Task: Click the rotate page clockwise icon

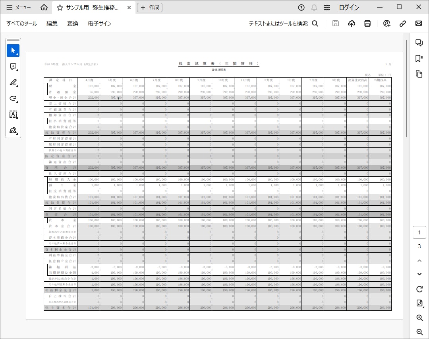Action: pyautogui.click(x=419, y=289)
